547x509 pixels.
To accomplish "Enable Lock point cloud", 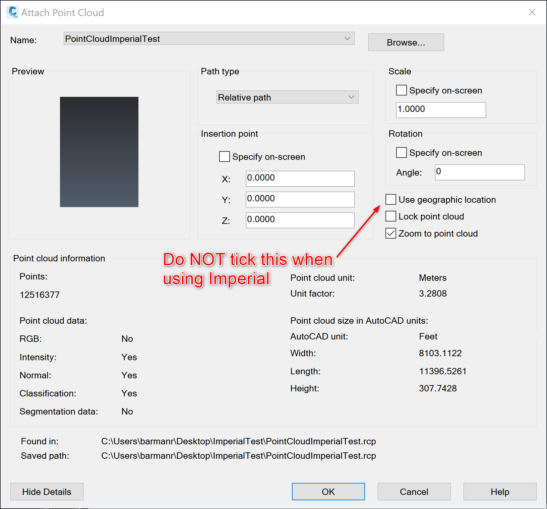I will coord(390,216).
